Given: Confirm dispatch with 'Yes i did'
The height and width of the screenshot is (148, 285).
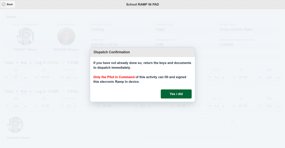Looking at the screenshot, I should pyautogui.click(x=176, y=94).
